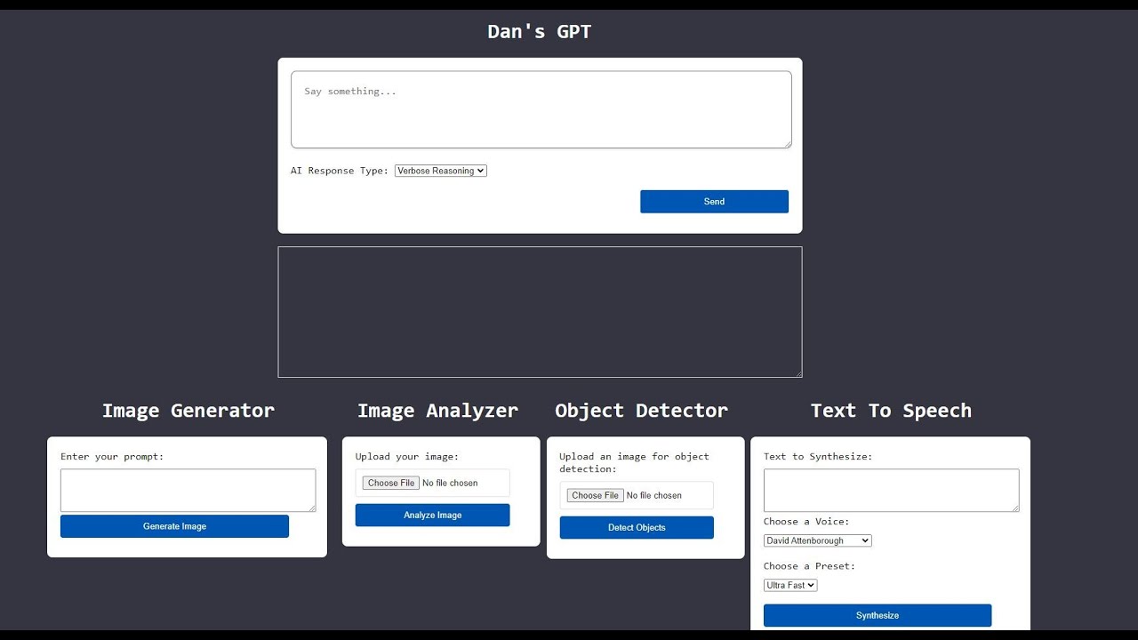1138x640 pixels.
Task: Click 'Upload an image for object detection:' label
Action: (x=634, y=462)
